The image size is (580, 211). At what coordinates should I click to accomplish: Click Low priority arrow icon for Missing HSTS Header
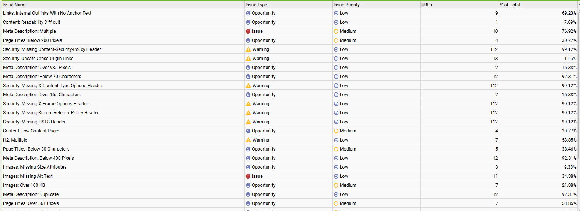pyautogui.click(x=336, y=122)
